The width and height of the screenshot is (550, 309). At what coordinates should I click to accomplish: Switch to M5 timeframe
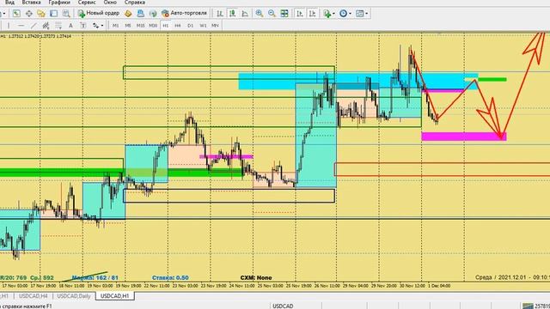click(x=128, y=26)
